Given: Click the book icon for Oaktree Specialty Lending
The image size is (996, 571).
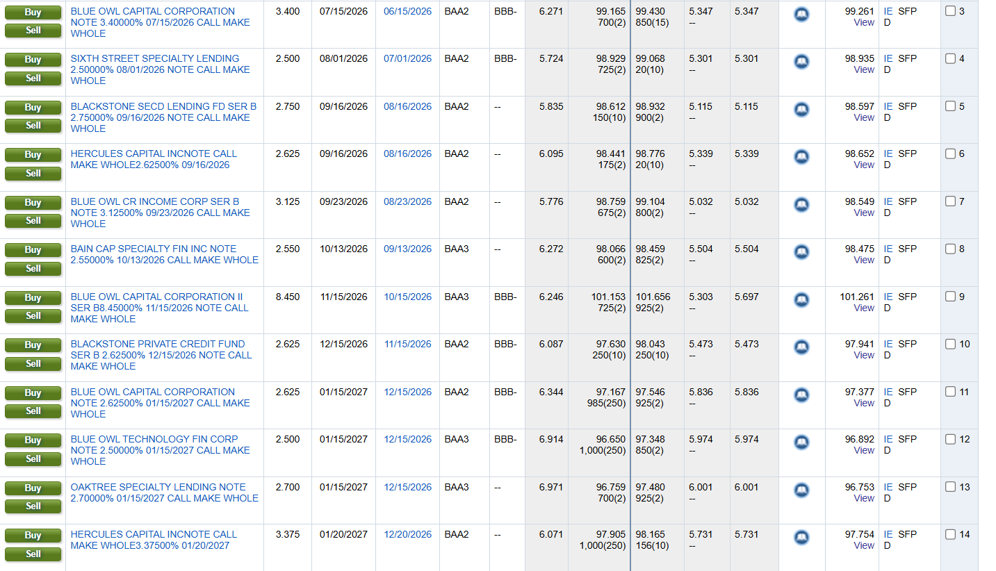Looking at the screenshot, I should pos(801,490).
